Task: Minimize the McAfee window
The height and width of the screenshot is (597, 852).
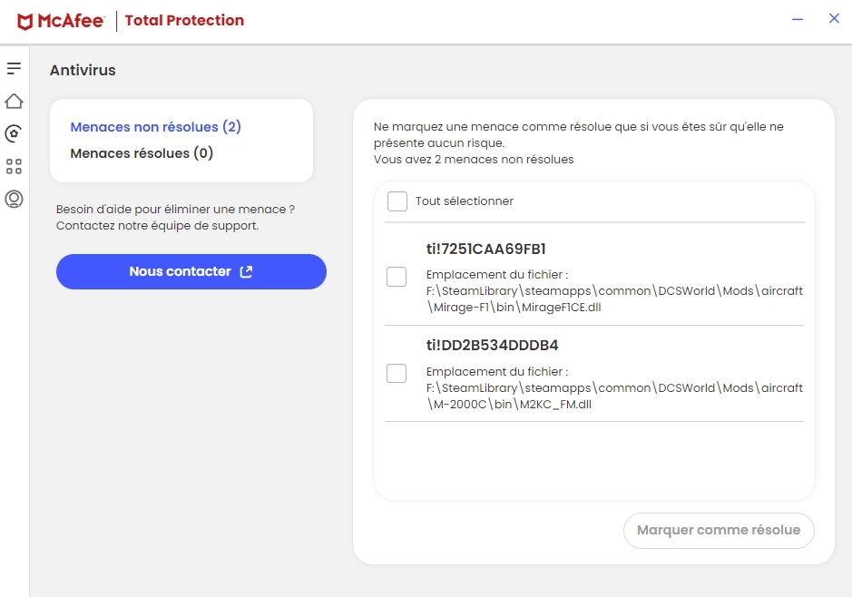Action: click(x=798, y=19)
